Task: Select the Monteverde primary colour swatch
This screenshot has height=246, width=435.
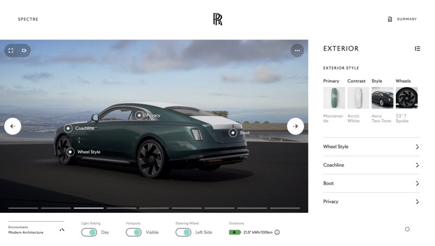Action: [x=334, y=98]
